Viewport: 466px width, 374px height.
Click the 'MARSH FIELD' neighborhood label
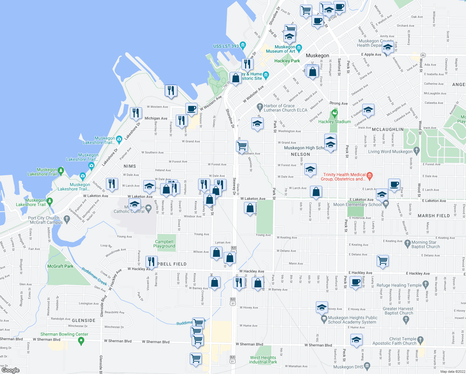click(434, 216)
